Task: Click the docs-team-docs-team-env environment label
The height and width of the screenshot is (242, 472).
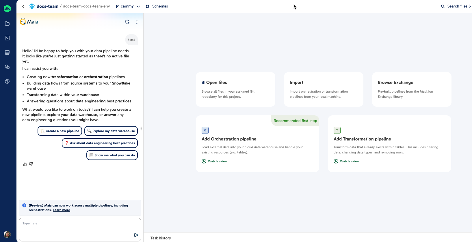Action: [86, 6]
